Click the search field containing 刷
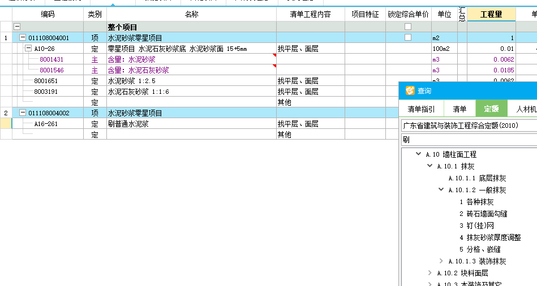Screen dimensions: 537x286 [469, 140]
